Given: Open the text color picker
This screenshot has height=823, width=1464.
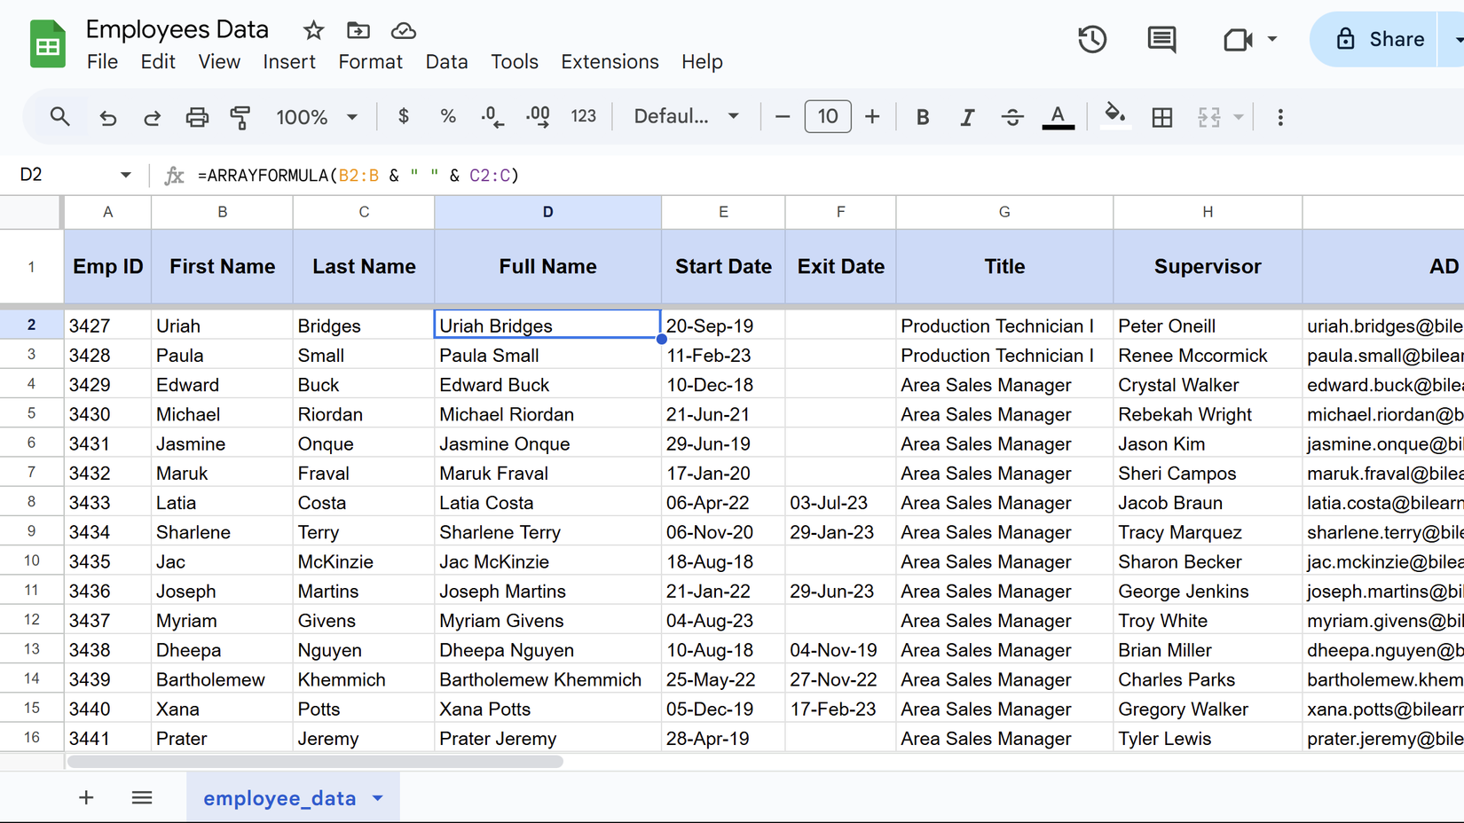Looking at the screenshot, I should tap(1058, 116).
